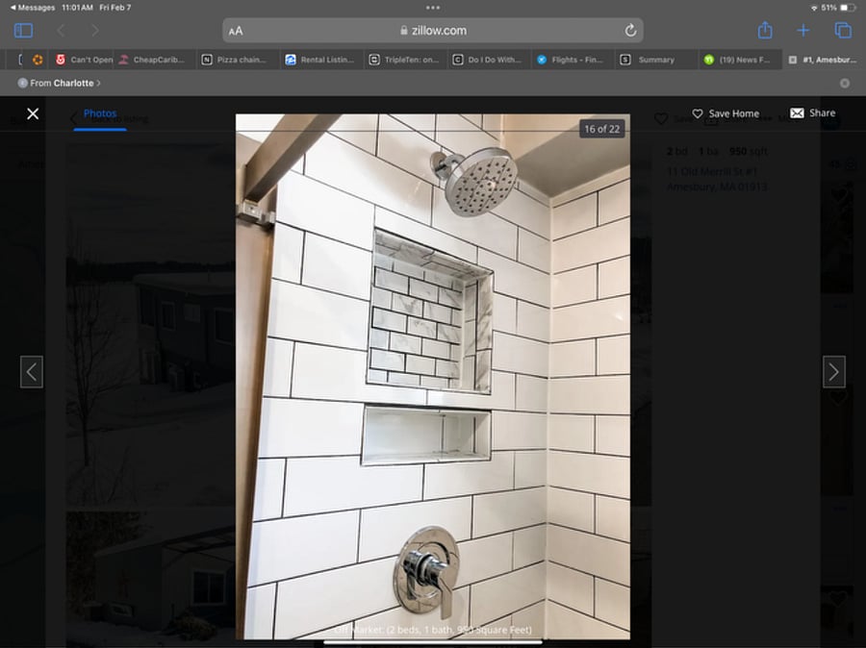Reload the zillow.com page
The image size is (866, 648).
[x=630, y=31]
